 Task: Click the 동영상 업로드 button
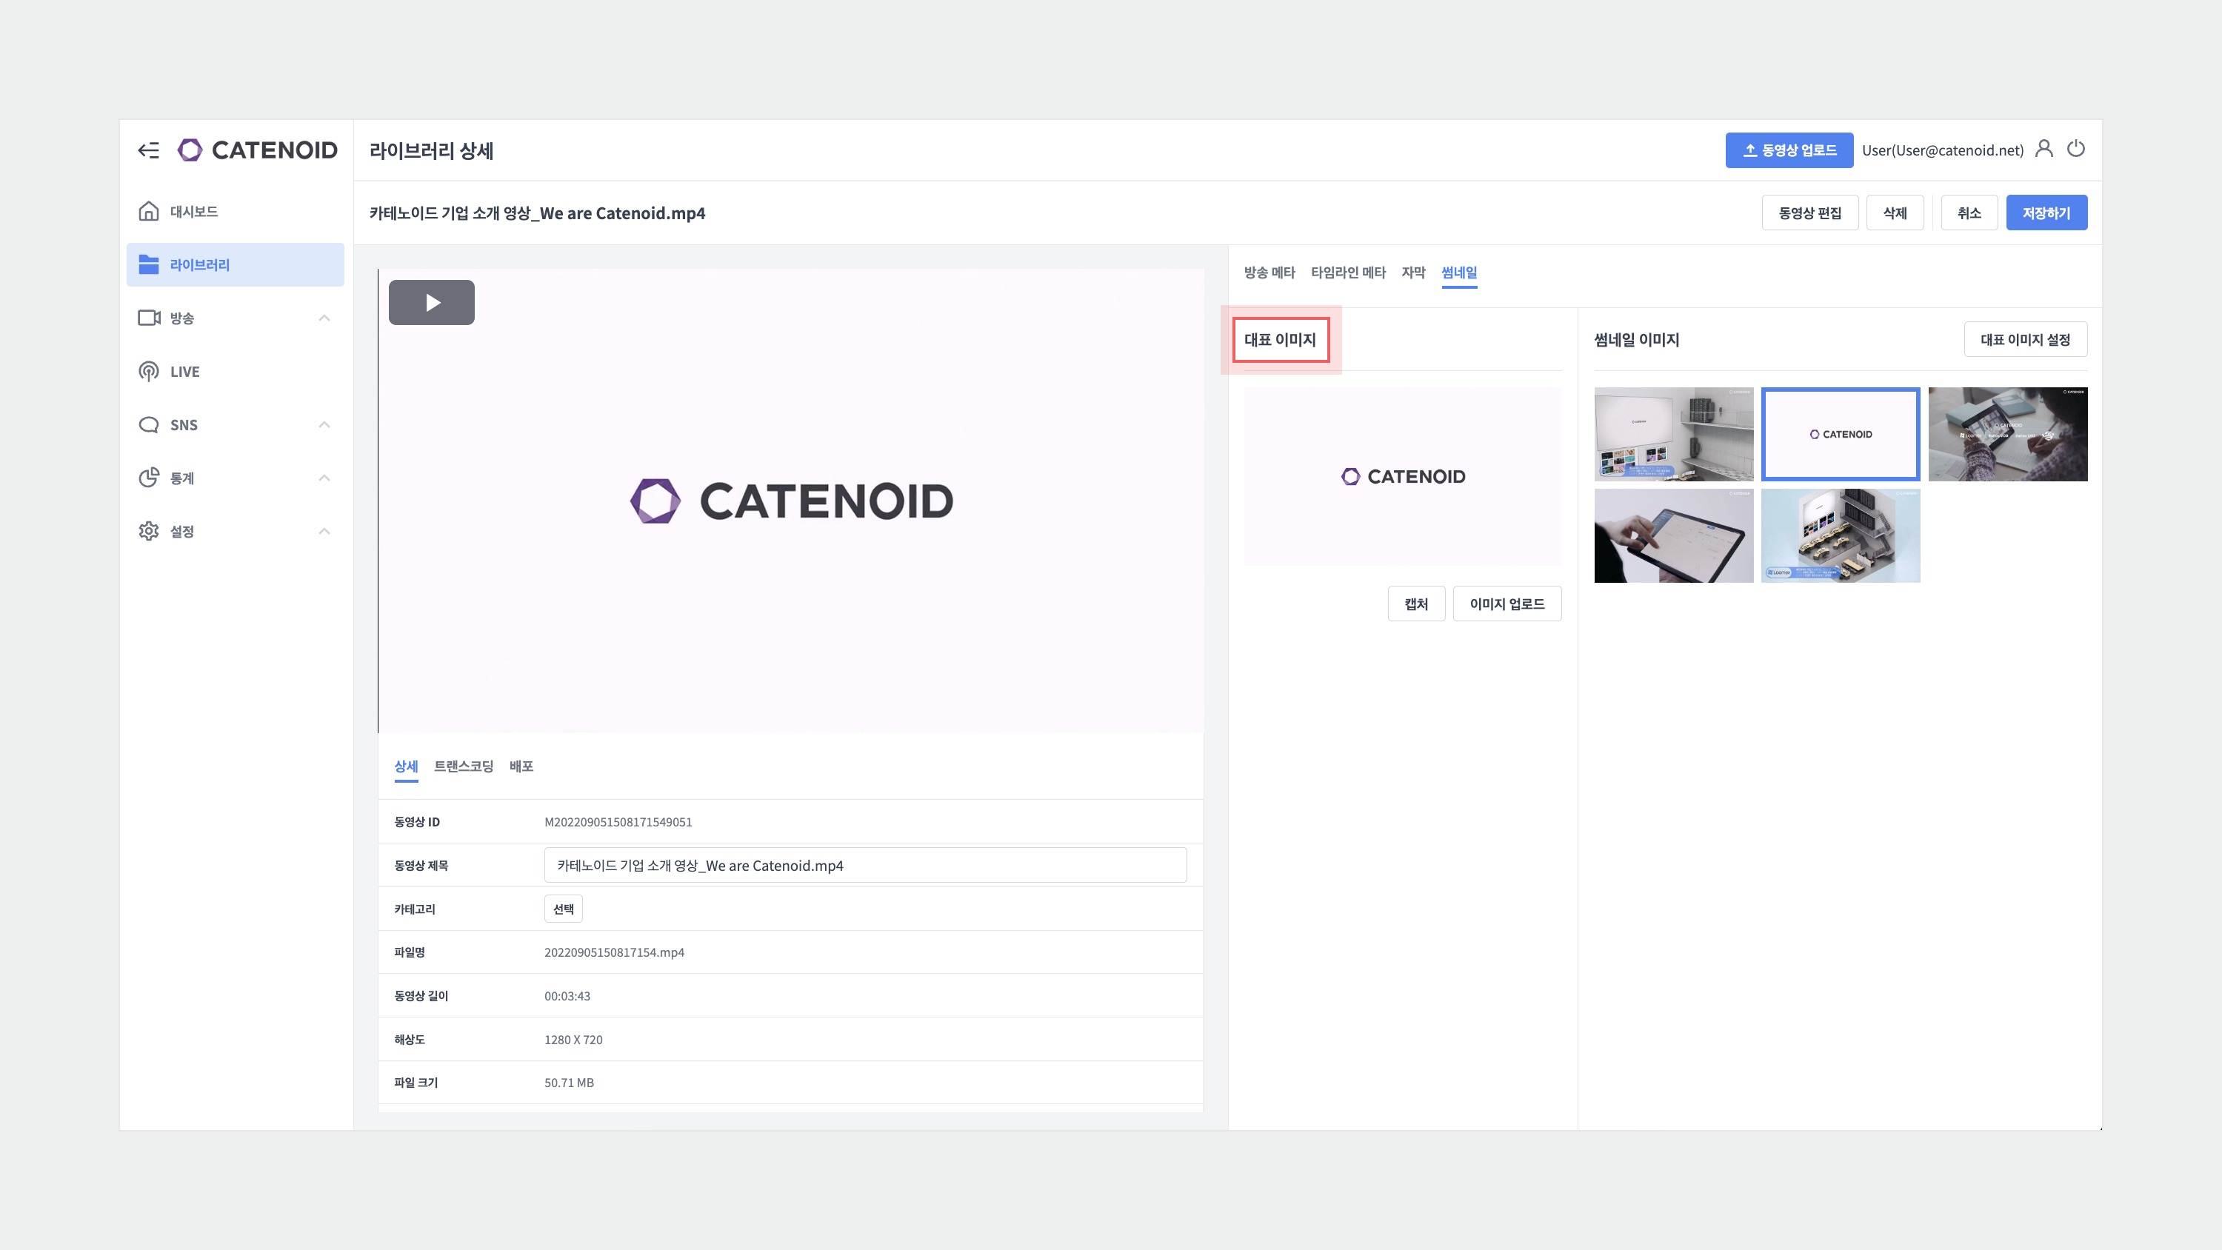click(1789, 150)
